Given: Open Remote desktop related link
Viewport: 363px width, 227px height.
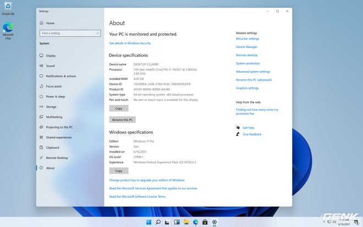Looking at the screenshot, I should pos(246,55).
